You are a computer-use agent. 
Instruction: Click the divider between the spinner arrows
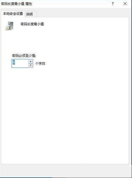coord(31,63)
